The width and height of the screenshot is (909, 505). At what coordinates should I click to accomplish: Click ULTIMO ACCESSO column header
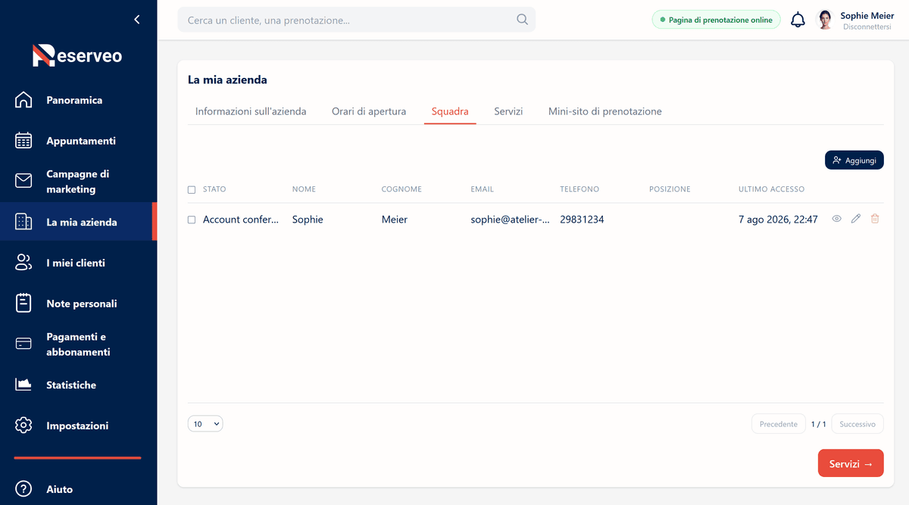pyautogui.click(x=771, y=189)
